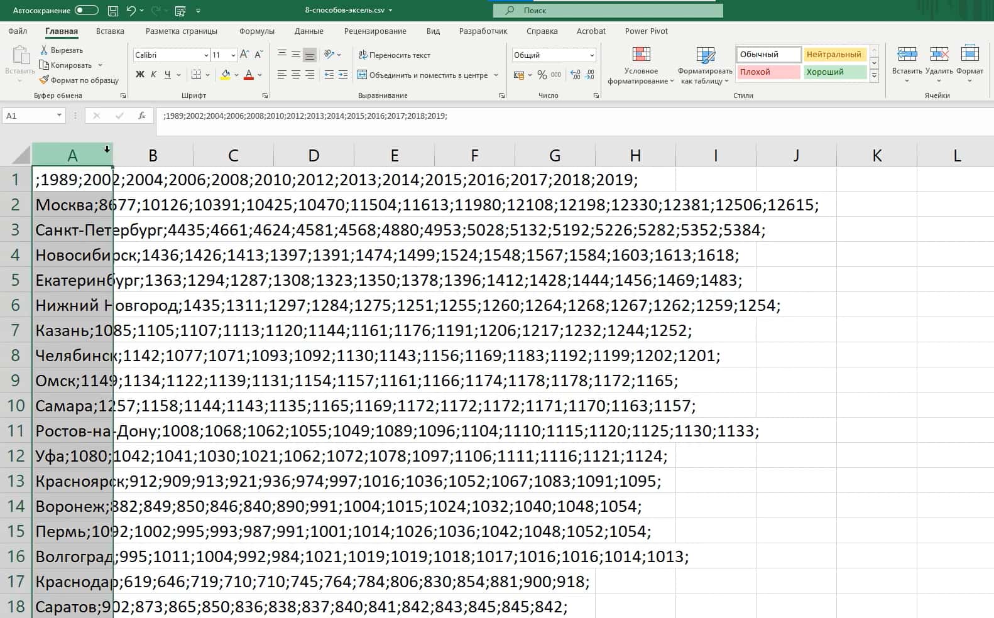Click the increase font size icon
The height and width of the screenshot is (618, 994).
[x=244, y=55]
